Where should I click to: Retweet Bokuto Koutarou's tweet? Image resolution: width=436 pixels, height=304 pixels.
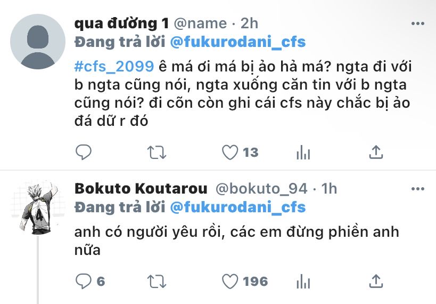pos(157,282)
